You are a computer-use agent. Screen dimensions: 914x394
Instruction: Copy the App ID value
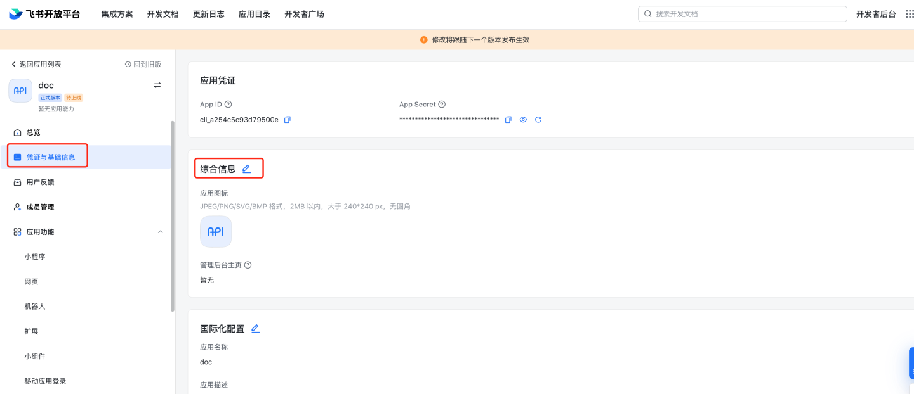(x=287, y=120)
